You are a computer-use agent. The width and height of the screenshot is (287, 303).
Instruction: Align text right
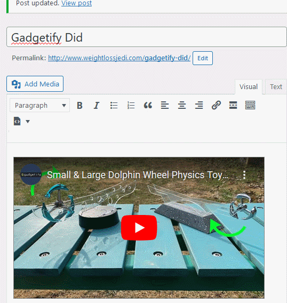pyautogui.click(x=199, y=105)
